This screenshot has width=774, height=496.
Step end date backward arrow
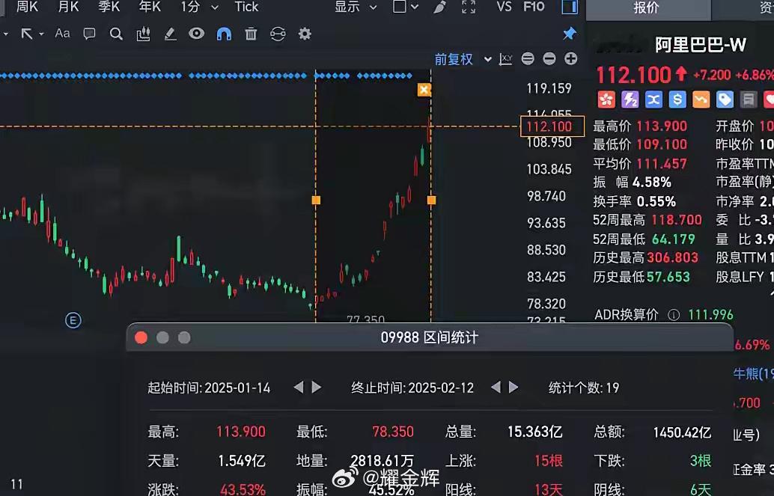pos(496,388)
